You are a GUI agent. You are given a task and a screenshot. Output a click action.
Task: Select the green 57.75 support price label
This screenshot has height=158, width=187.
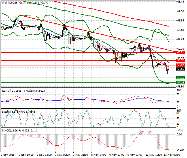(x=180, y=78)
